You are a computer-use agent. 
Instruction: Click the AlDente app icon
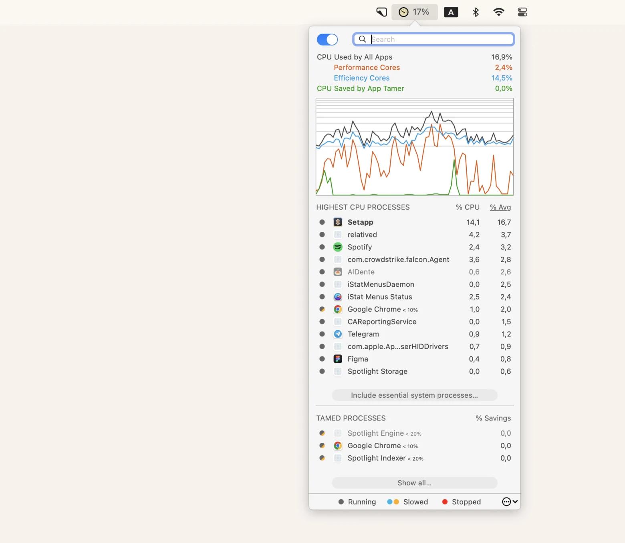[x=338, y=271]
